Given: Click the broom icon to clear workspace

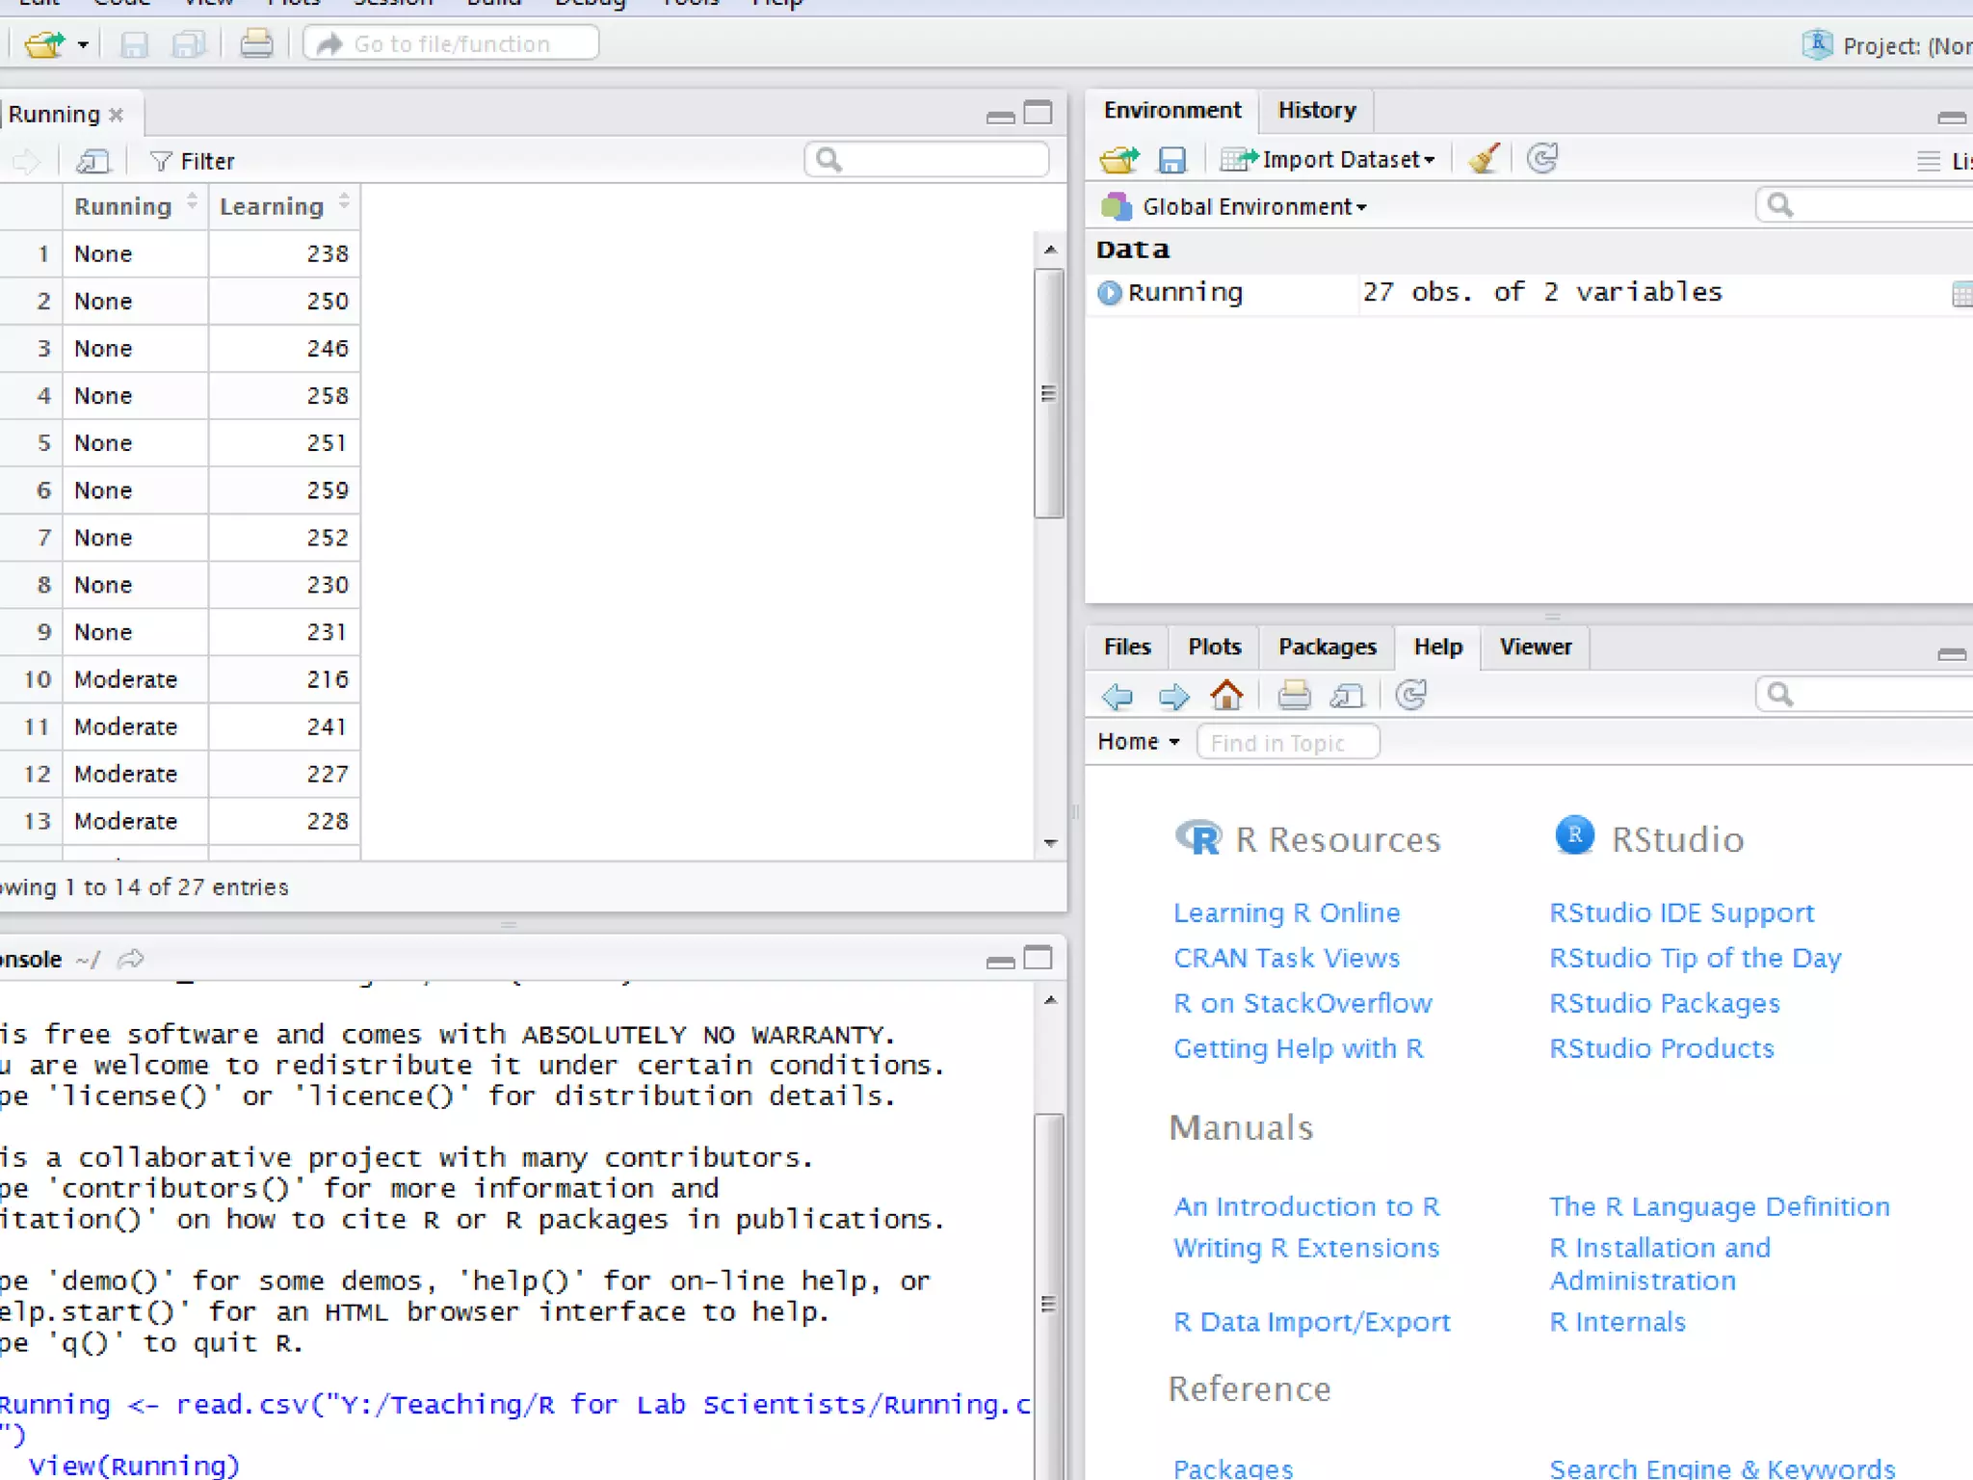Looking at the screenshot, I should point(1484,159).
